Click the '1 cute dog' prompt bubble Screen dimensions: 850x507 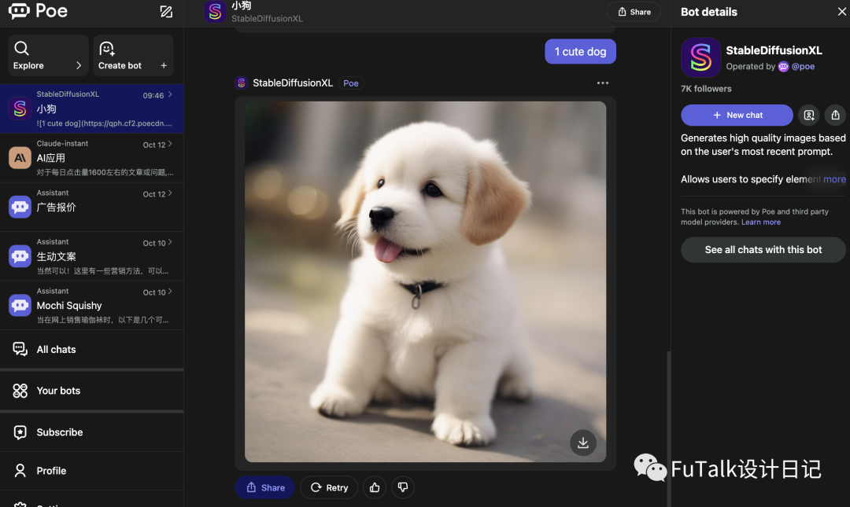pyautogui.click(x=580, y=51)
